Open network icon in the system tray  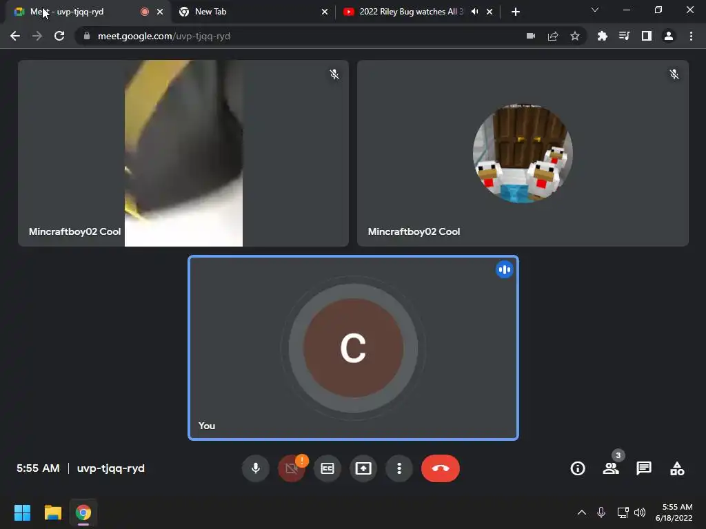623,512
